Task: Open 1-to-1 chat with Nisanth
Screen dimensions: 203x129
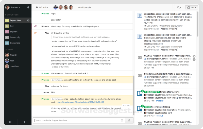Action: coord(18,55)
